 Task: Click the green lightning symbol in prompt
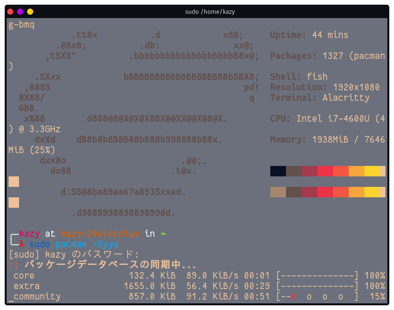tap(163, 233)
